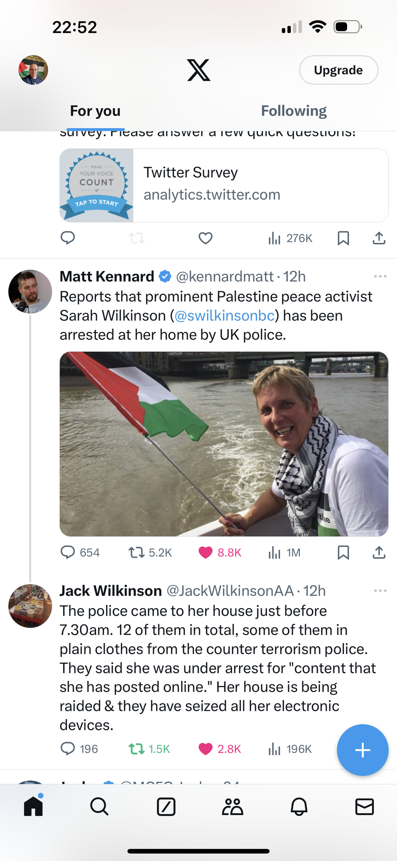The width and height of the screenshot is (397, 861).
Task: Open the Grok slash icon tab
Action: click(x=166, y=806)
